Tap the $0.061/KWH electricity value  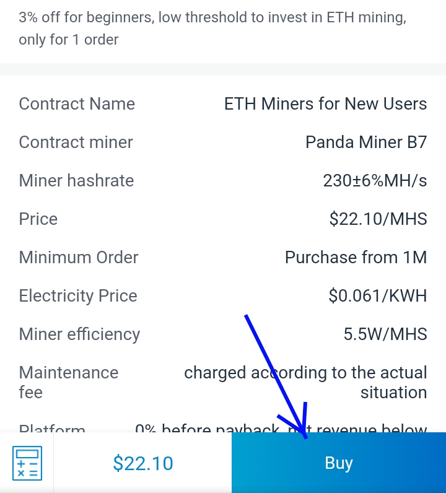tap(377, 295)
